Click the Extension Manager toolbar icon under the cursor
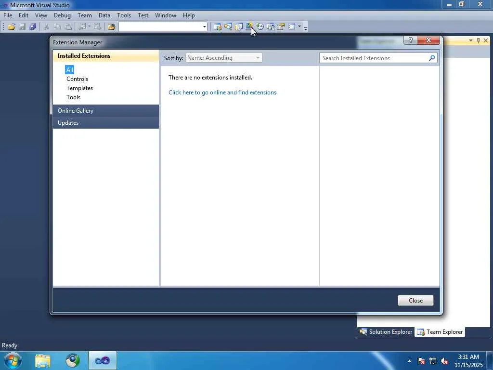The image size is (493, 370). click(x=249, y=27)
